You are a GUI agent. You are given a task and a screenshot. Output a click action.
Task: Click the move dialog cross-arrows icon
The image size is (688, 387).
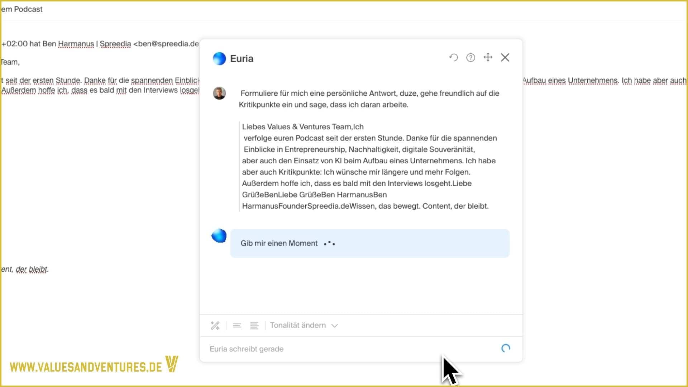(488, 57)
